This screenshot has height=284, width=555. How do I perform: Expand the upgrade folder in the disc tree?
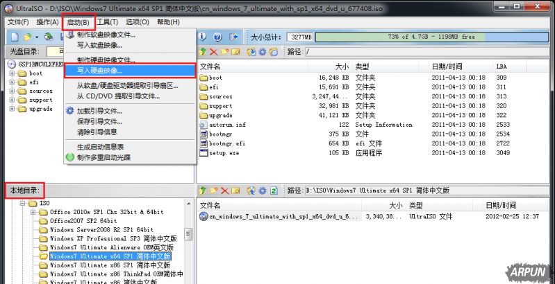pyautogui.click(x=13, y=109)
